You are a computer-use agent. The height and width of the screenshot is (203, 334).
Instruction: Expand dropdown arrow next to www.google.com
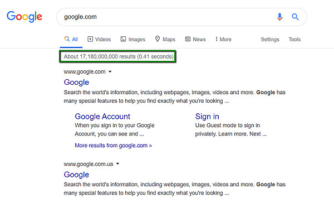coord(110,72)
